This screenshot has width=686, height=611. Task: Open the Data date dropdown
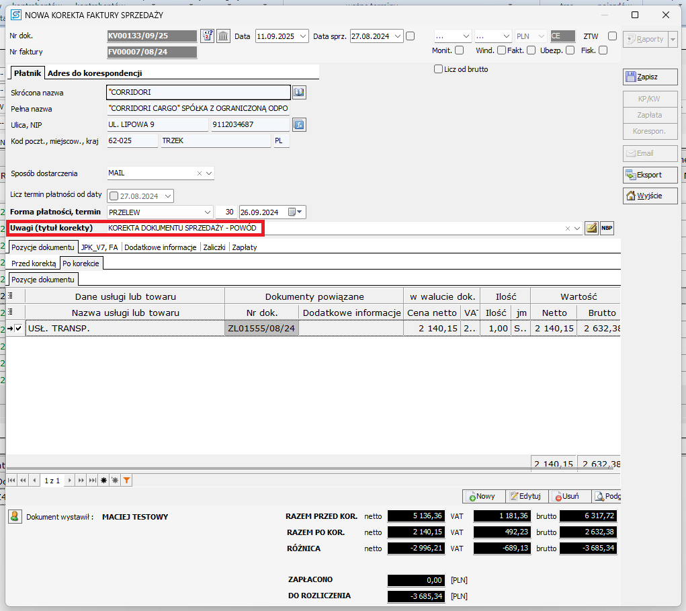click(x=302, y=36)
